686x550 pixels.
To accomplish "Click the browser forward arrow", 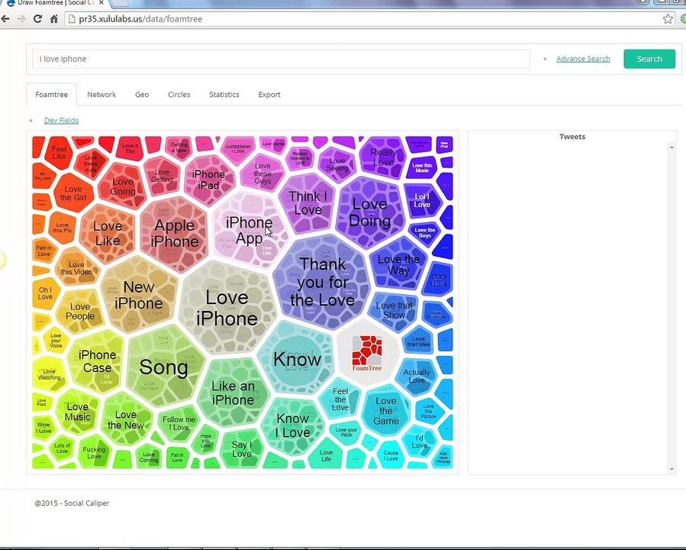I will click(x=21, y=19).
